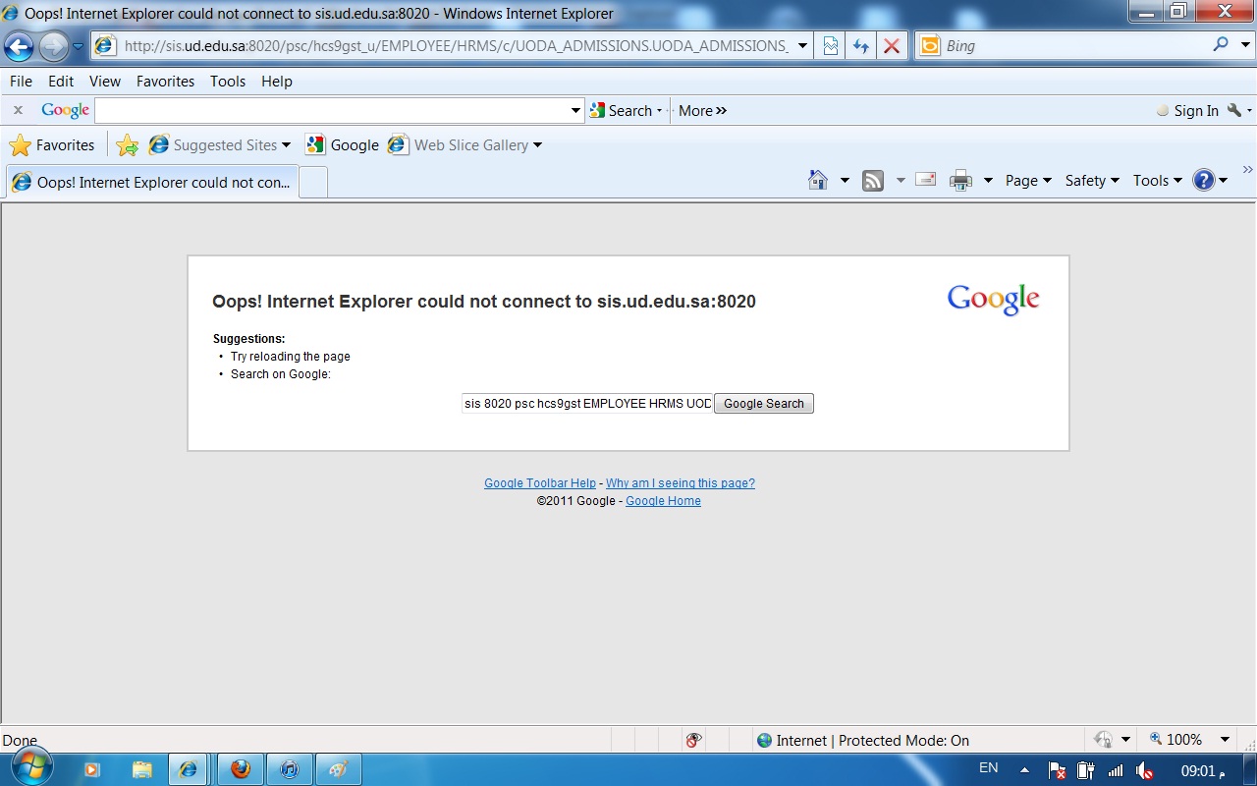Click Google Toolbar Search button
This screenshot has width=1257, height=786.
(621, 111)
